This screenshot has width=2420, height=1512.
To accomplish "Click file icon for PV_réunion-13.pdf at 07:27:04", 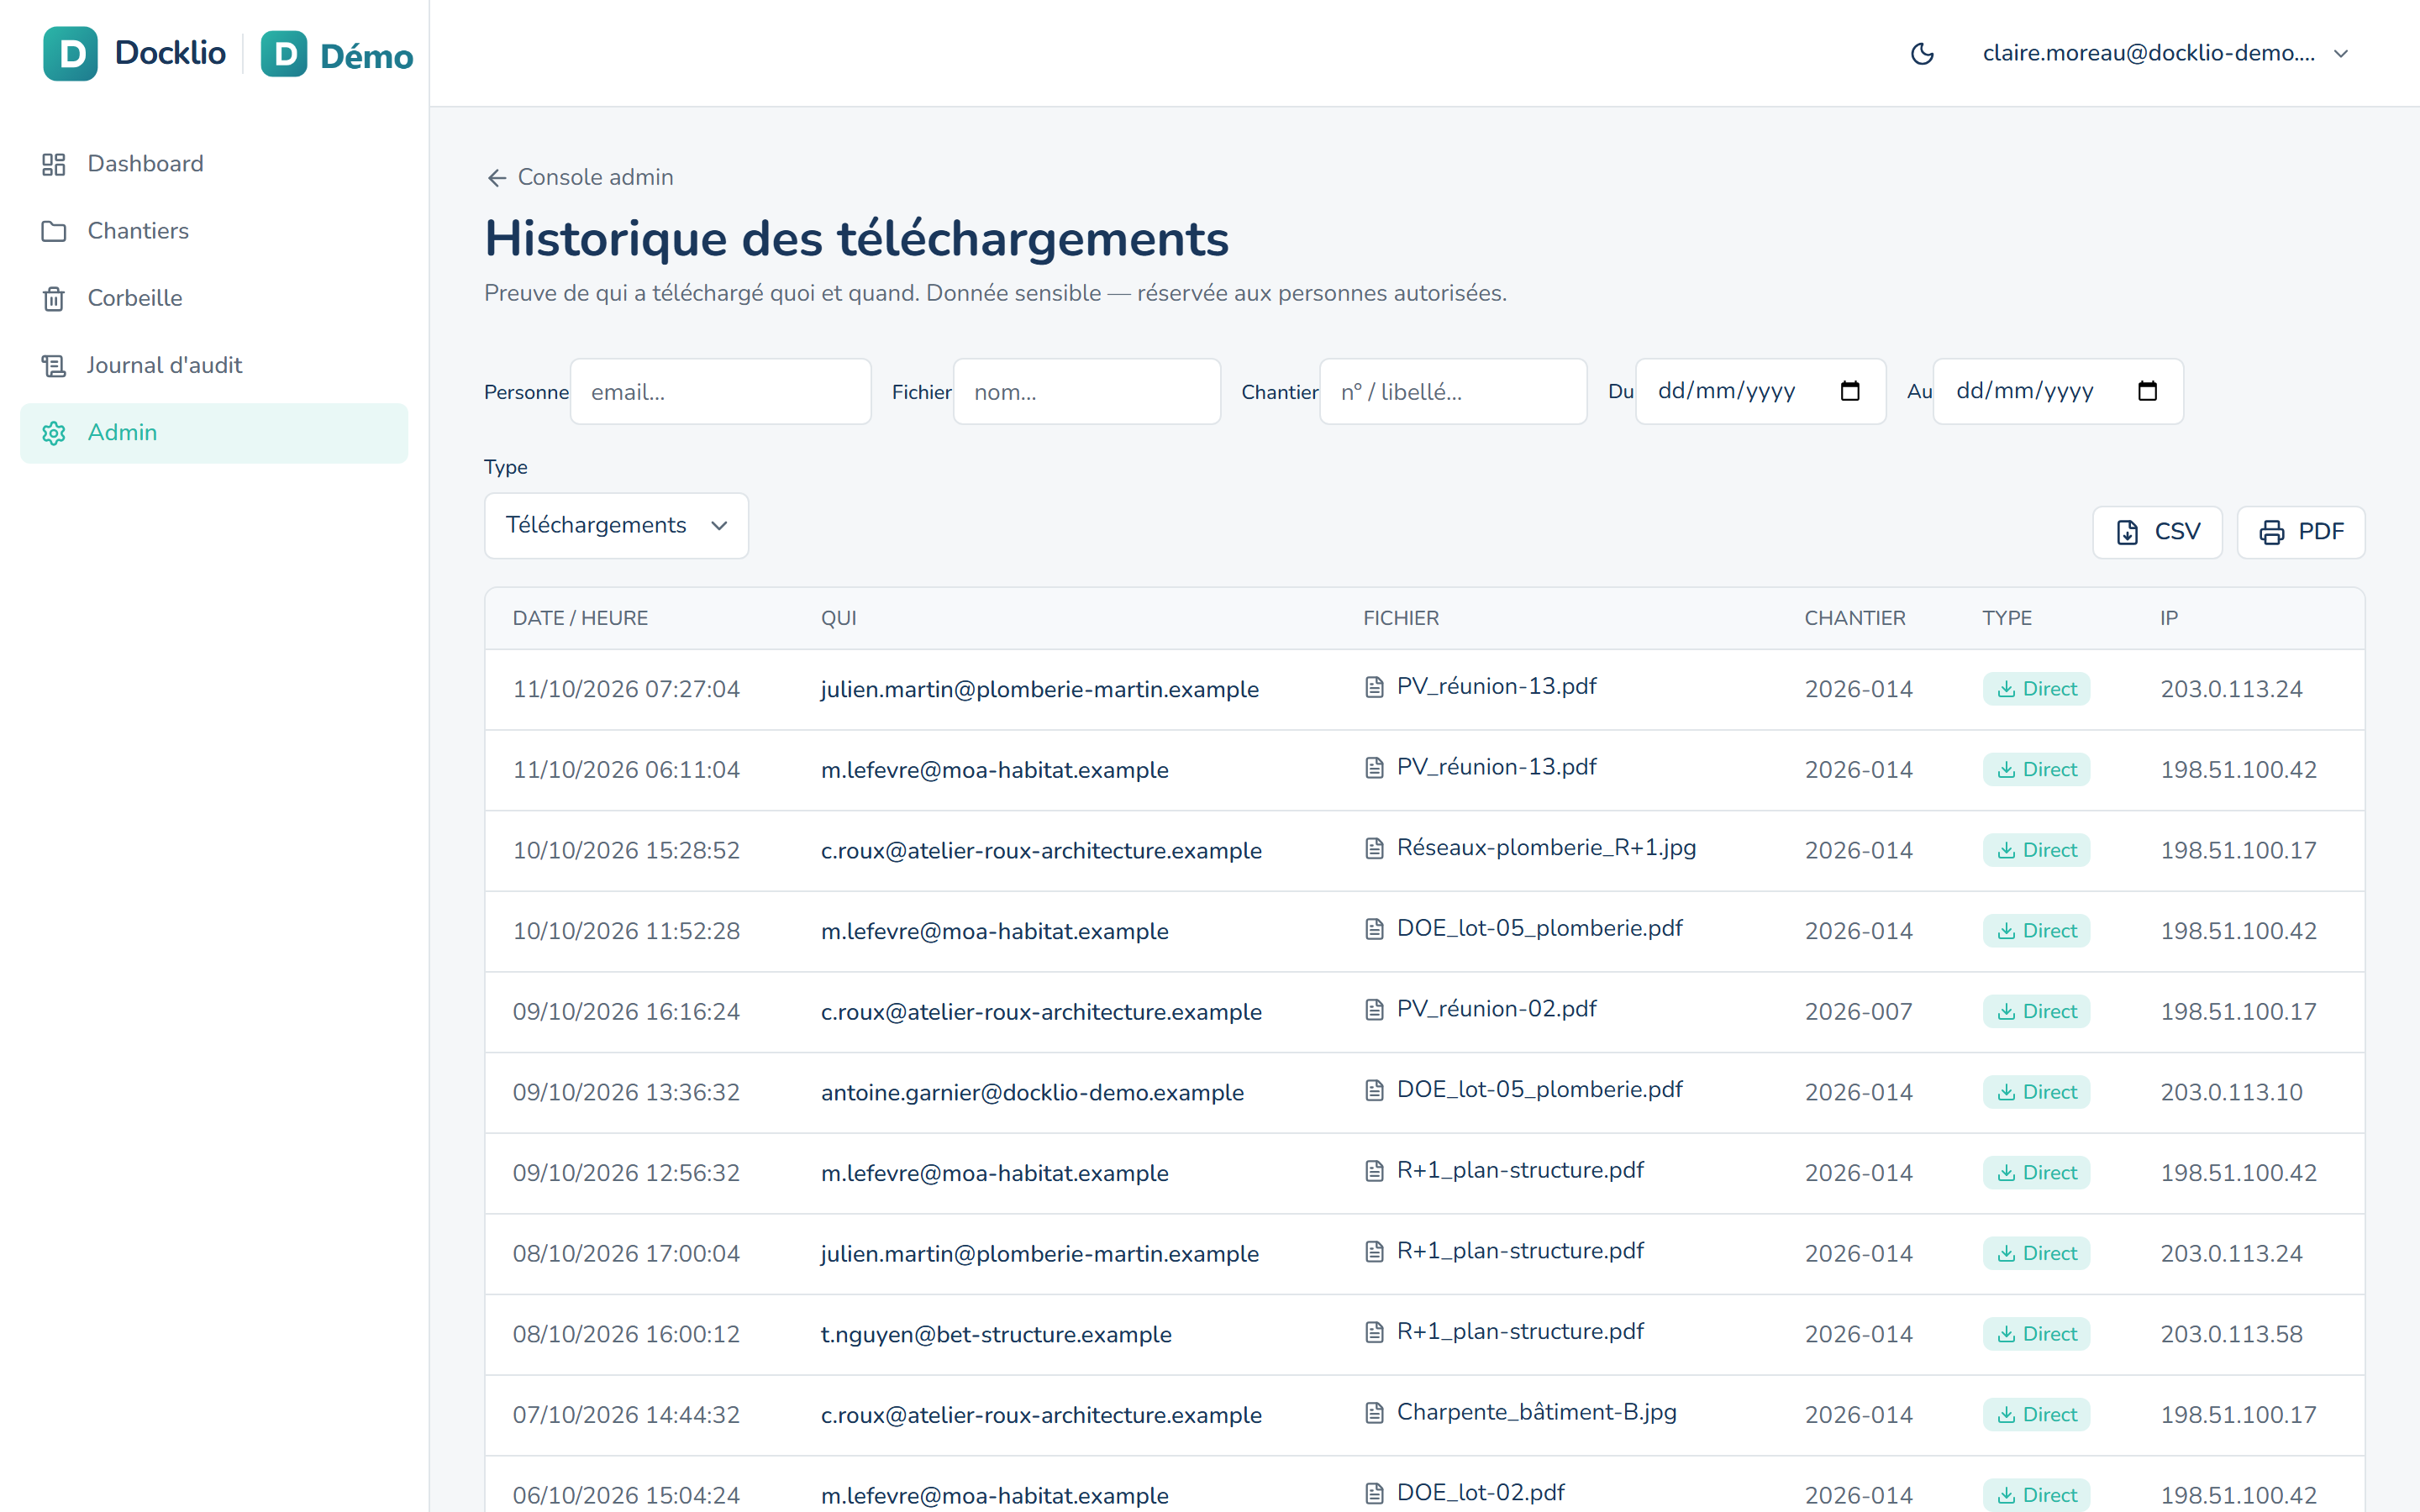I will point(1374,687).
